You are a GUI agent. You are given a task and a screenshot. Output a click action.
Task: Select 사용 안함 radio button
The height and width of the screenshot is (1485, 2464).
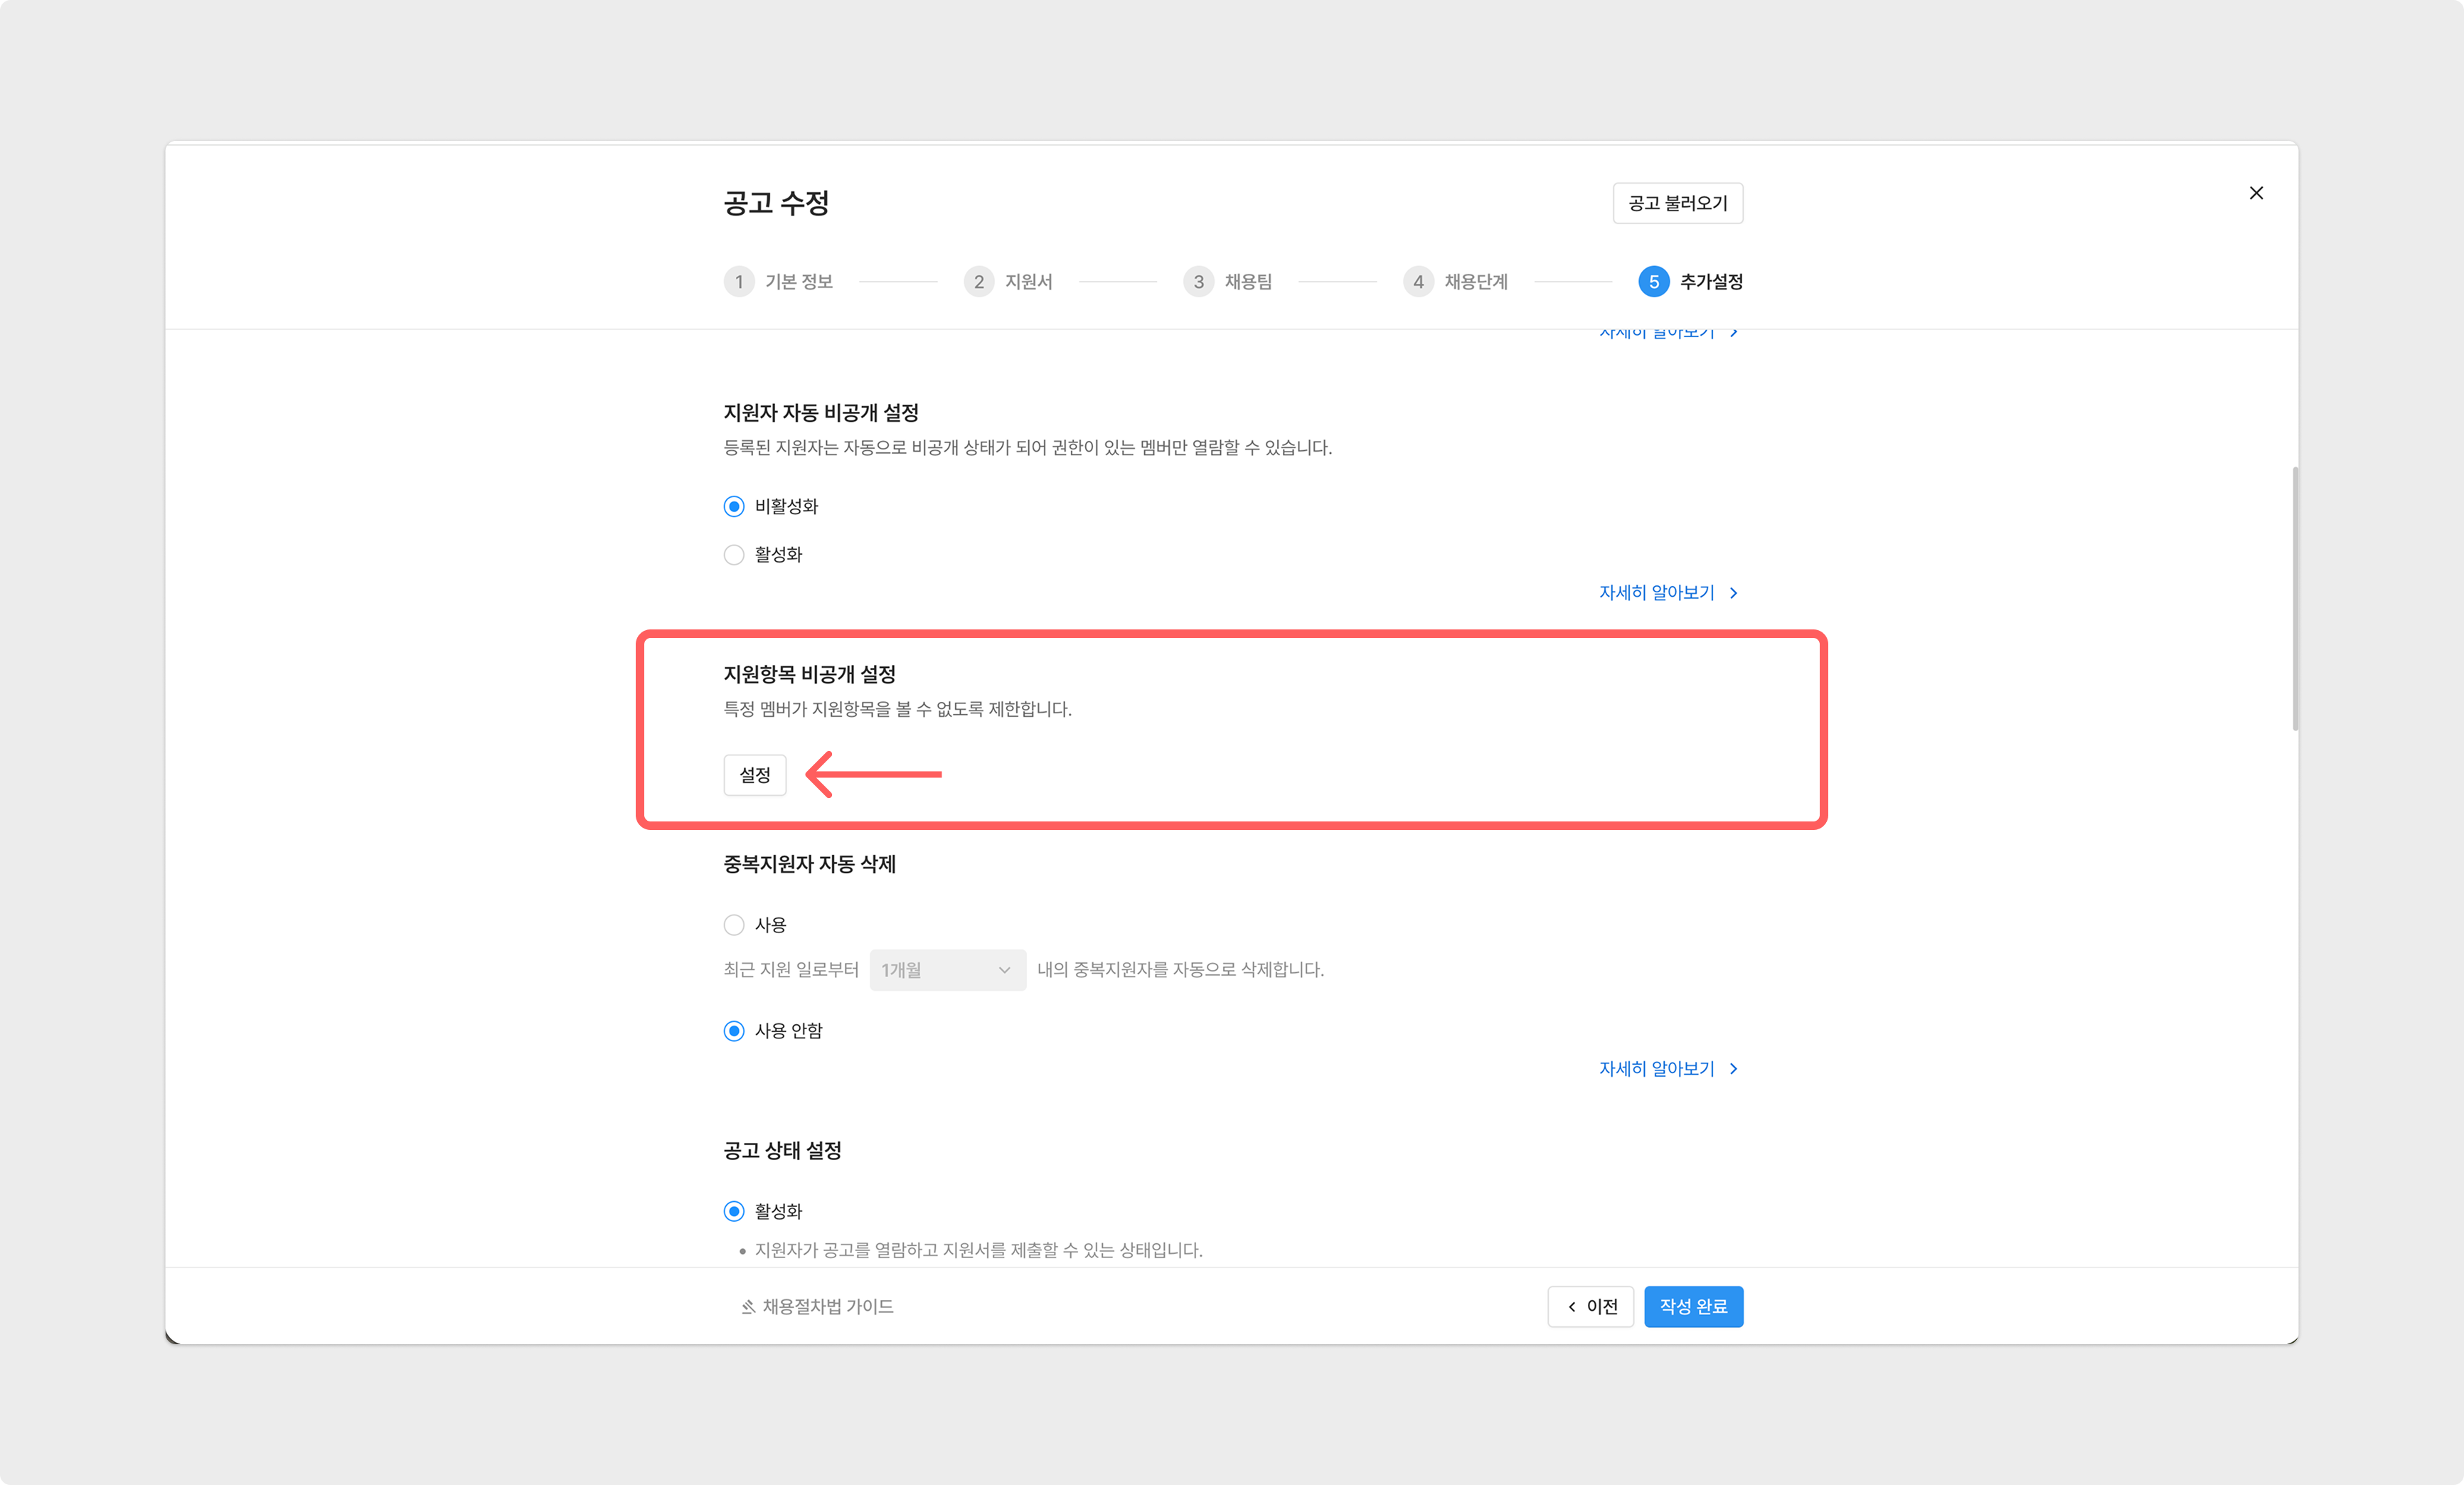[x=734, y=1031]
